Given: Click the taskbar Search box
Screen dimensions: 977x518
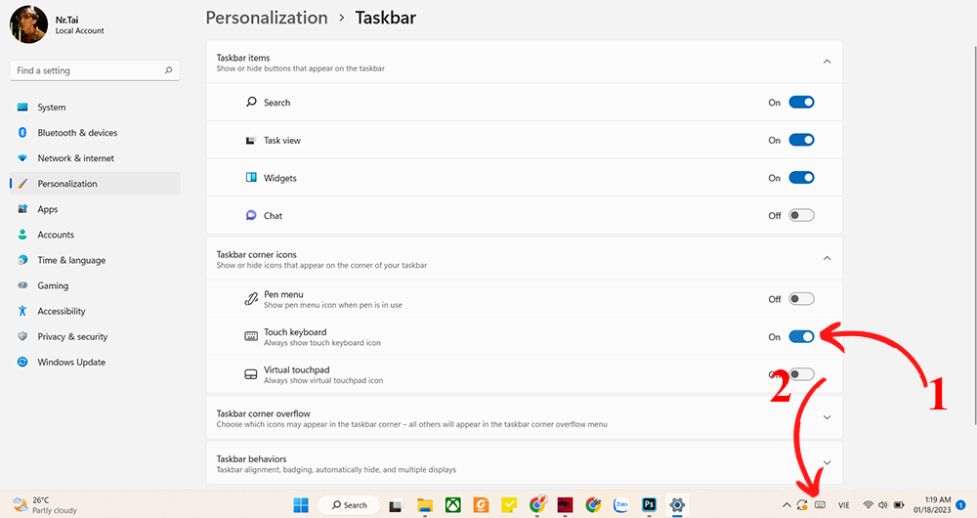Looking at the screenshot, I should point(349,505).
